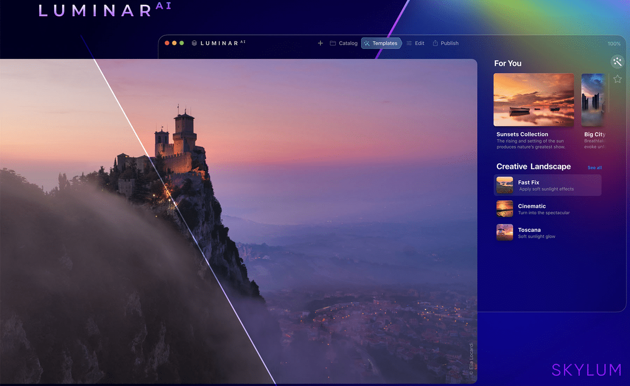Add photos using the plus icon
Screen dimensions: 630x386
[320, 43]
